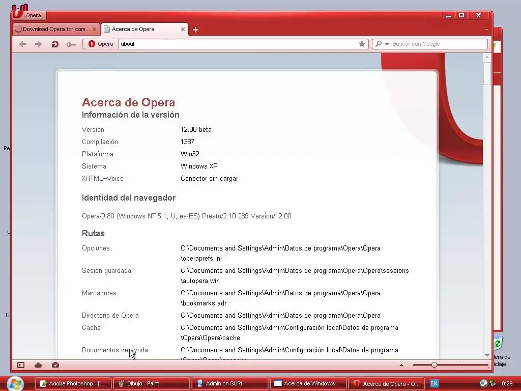521x391 pixels.
Task: Switch to Admin on SURI taskbar item
Action: pyautogui.click(x=229, y=384)
